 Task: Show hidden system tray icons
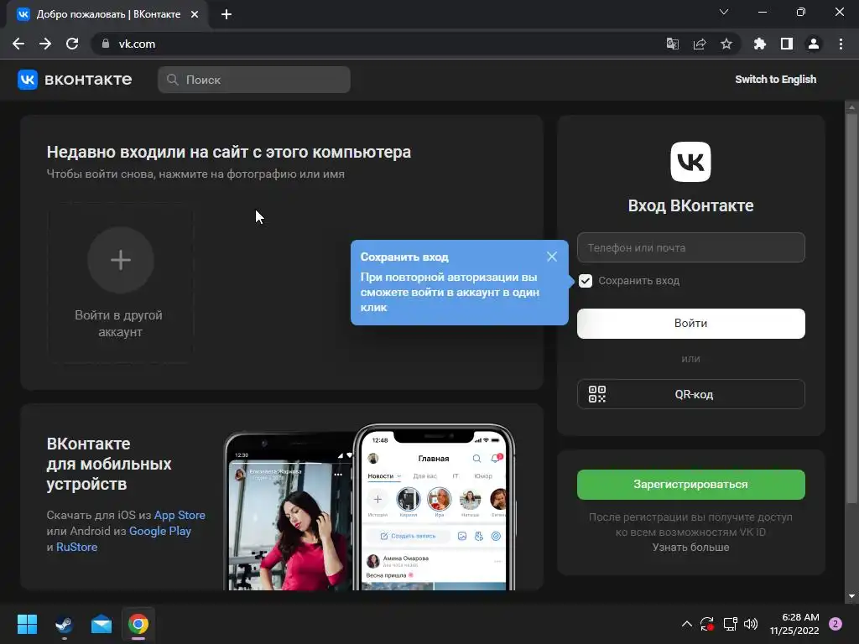686,624
